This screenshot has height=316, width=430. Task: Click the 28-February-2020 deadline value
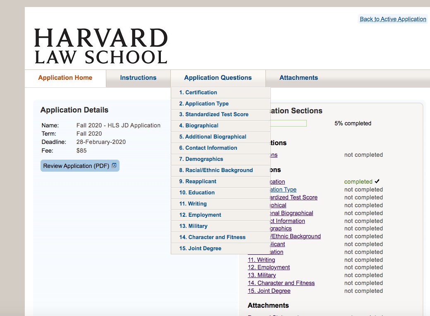[101, 142]
